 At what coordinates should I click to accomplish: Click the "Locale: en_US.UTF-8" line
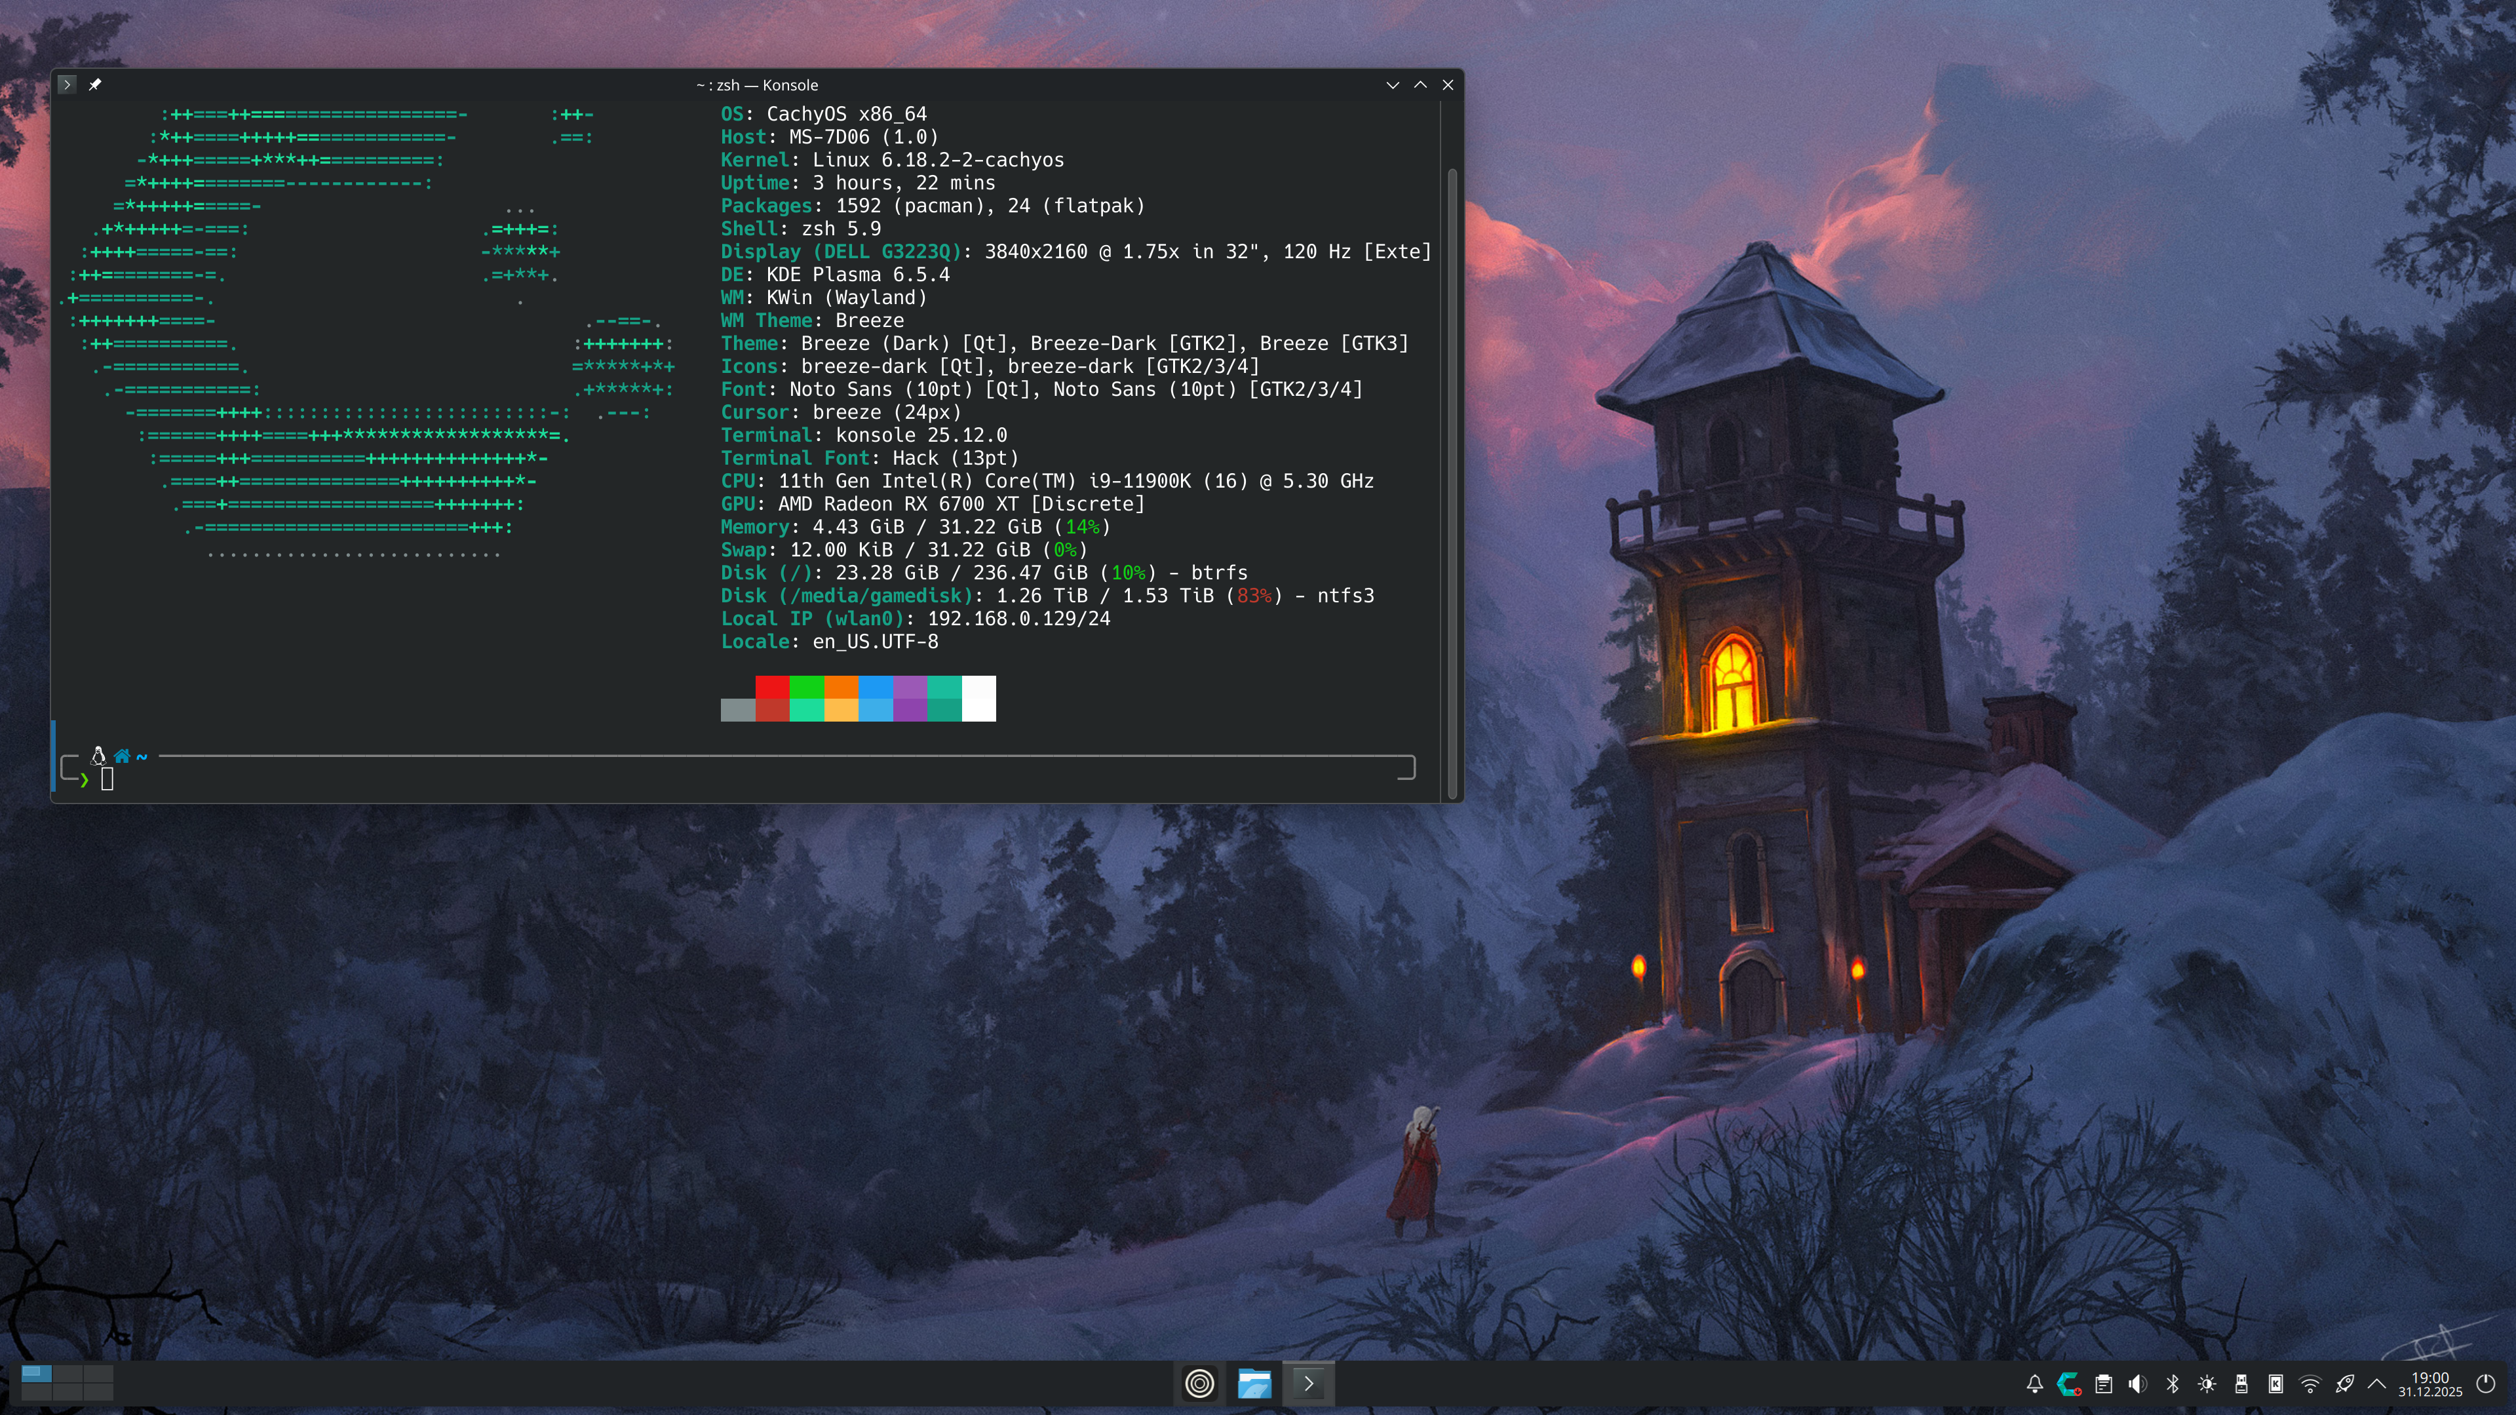click(x=830, y=642)
